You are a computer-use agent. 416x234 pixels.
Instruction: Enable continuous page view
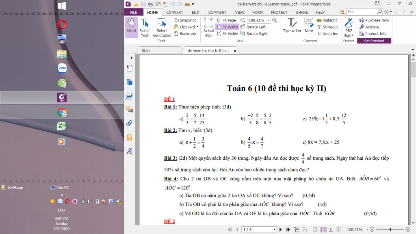[323, 230]
